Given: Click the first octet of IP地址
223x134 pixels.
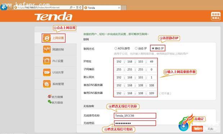Looking at the screenshot, I should 119,61.
